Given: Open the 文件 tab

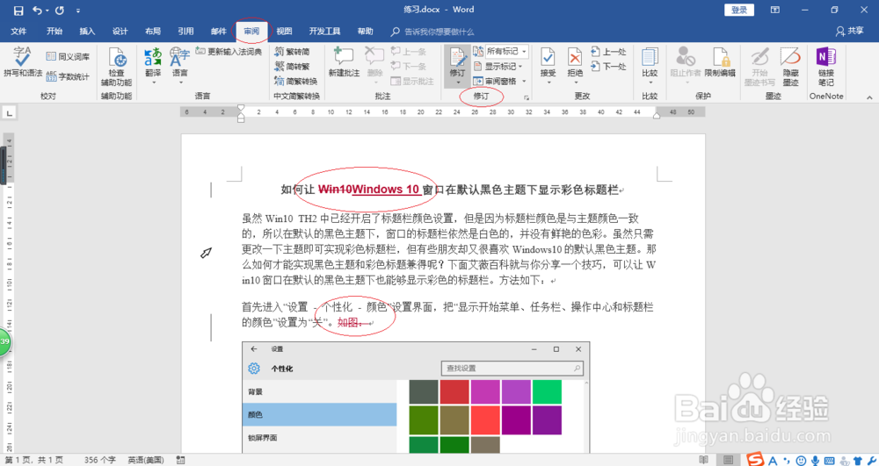Looking at the screenshot, I should click(x=18, y=32).
